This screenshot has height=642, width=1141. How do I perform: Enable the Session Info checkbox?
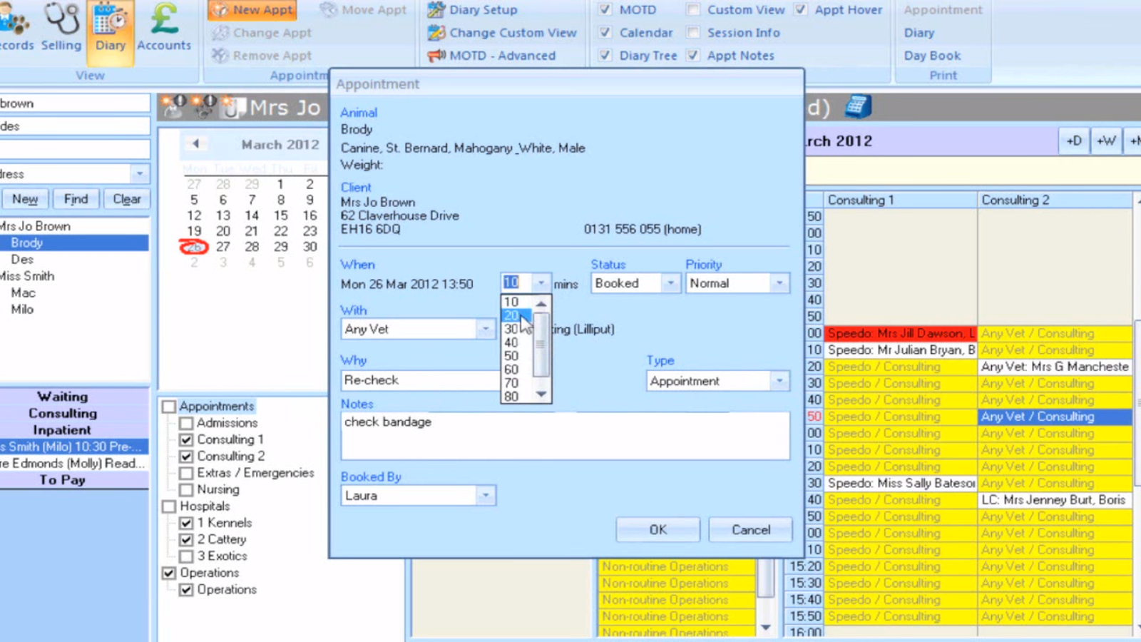692,32
